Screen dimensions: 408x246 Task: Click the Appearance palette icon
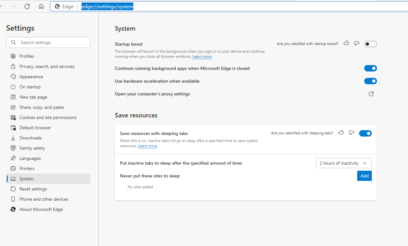(x=13, y=77)
